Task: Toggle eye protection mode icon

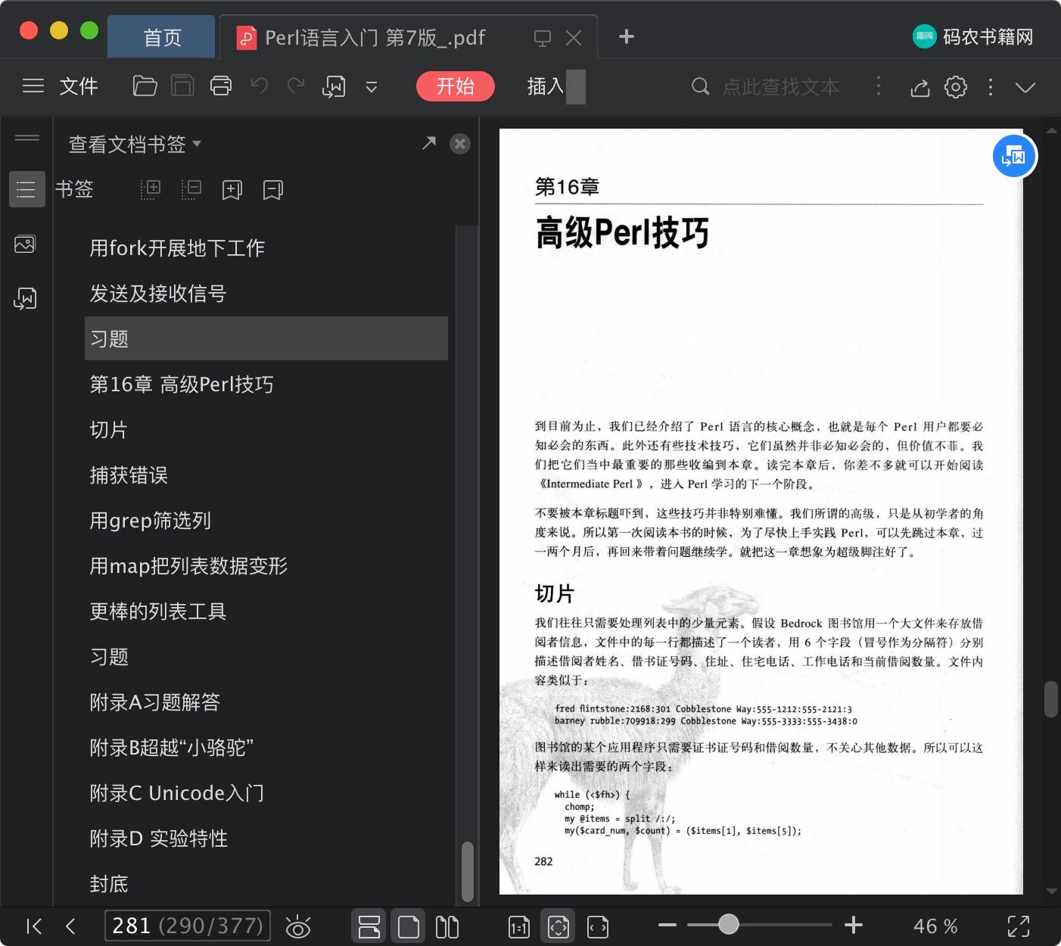Action: [x=298, y=926]
